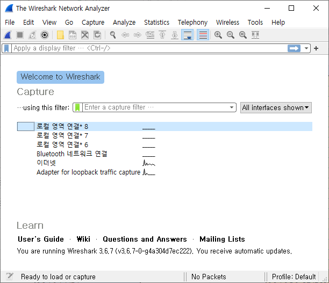Add a display filter button plus
Screen dimensions: 329x283
316,48
